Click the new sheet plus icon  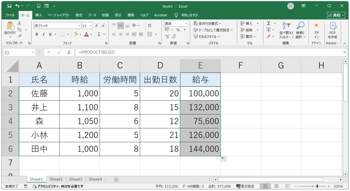[x=116, y=180]
